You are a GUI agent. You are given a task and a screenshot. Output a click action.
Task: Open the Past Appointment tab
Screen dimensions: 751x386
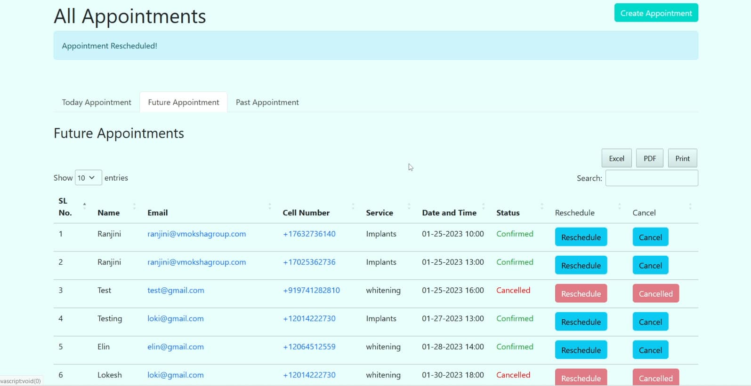click(x=267, y=102)
